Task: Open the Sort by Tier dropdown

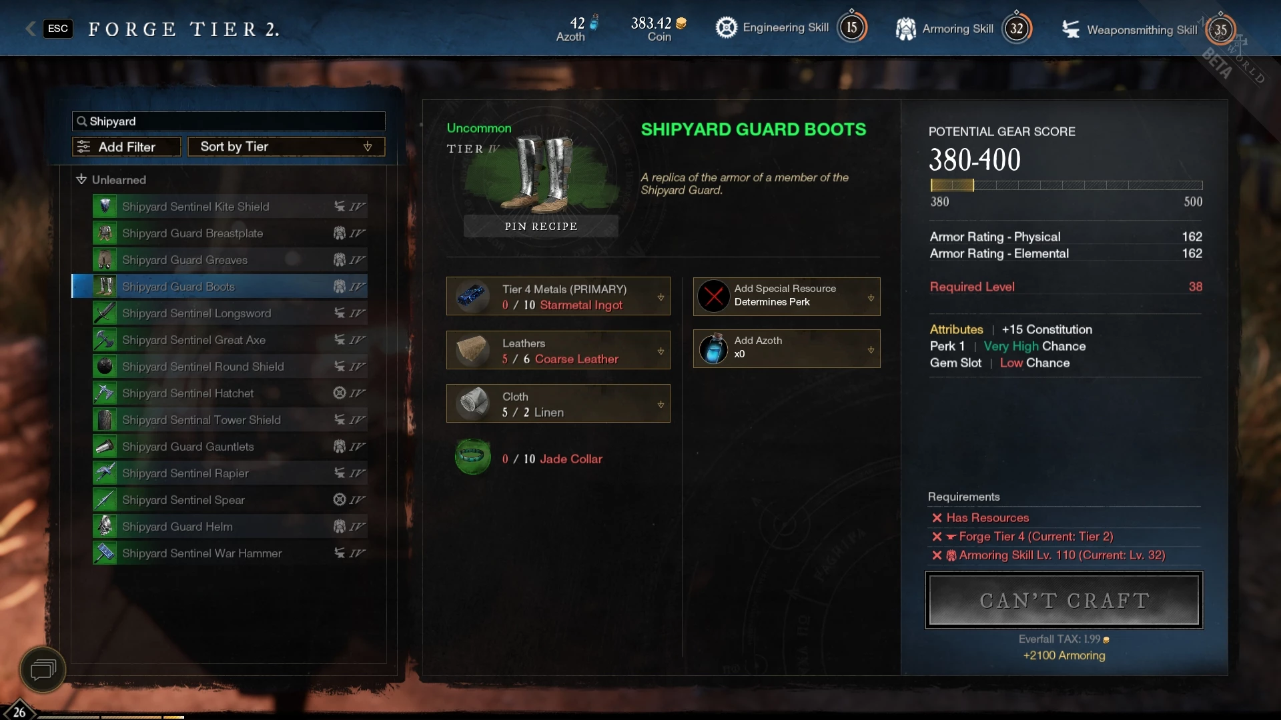Action: pyautogui.click(x=286, y=147)
